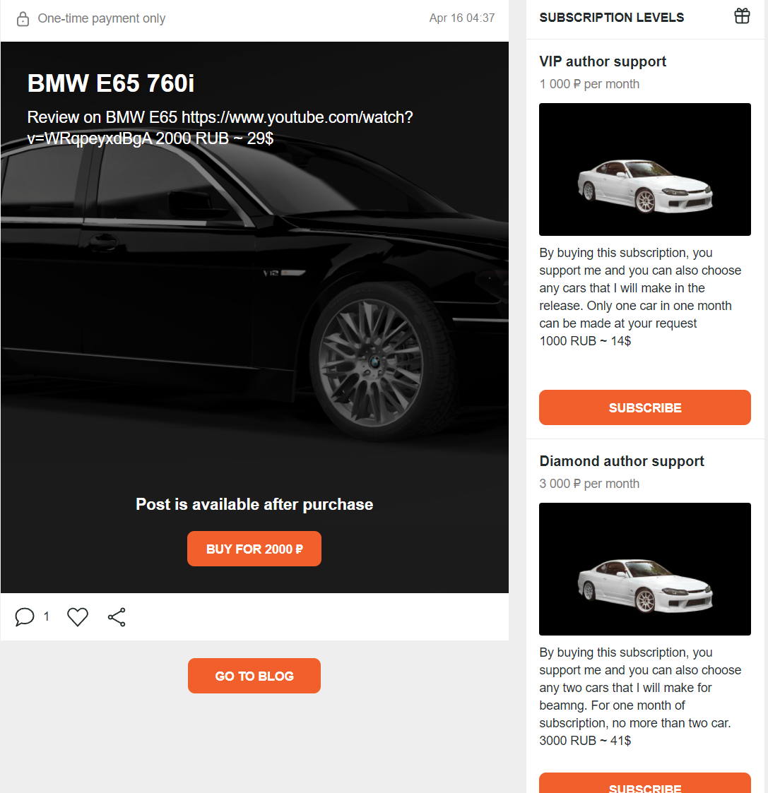Open the BMW E65 760i post title

[x=111, y=83]
